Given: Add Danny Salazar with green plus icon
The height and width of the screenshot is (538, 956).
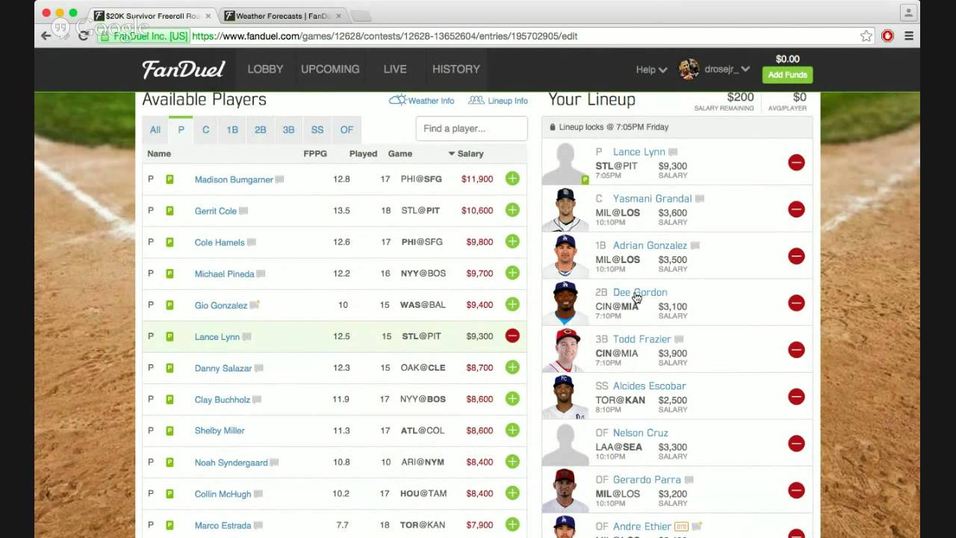Looking at the screenshot, I should [x=512, y=367].
